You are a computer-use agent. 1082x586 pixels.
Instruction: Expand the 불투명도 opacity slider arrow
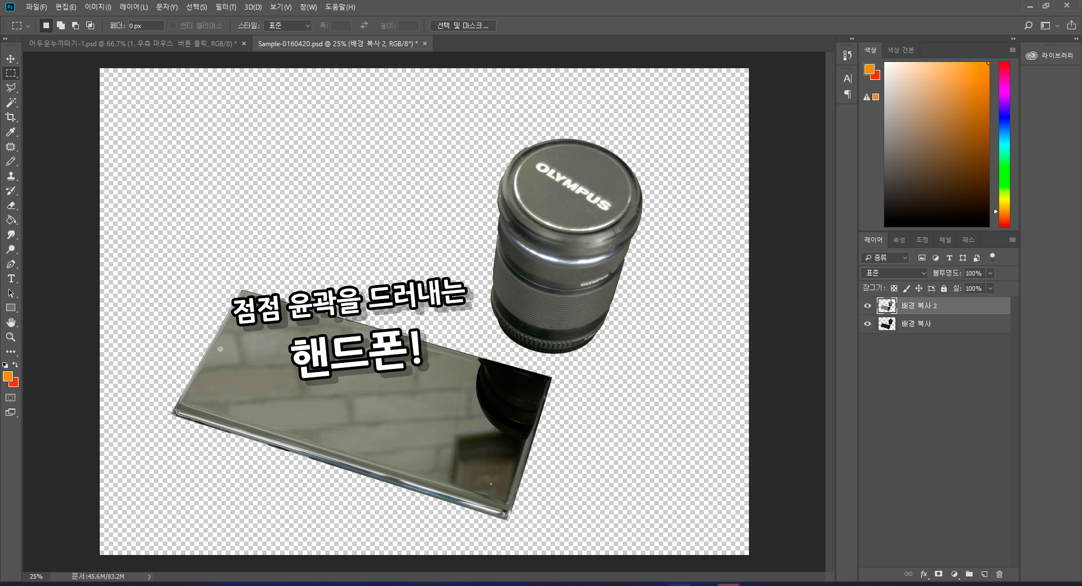coord(990,273)
